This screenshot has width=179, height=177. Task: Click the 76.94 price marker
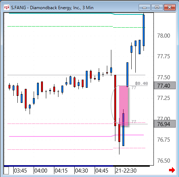(165, 124)
